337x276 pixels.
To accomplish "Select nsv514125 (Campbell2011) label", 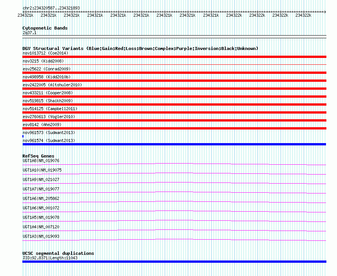I will 50,109.
